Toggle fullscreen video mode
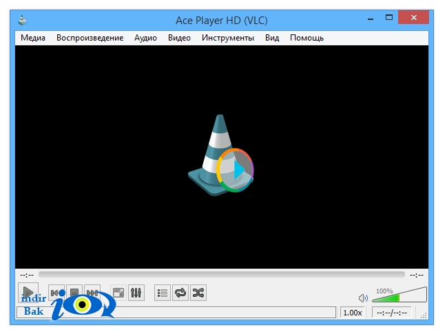Image resolution: width=447 pixels, height=336 pixels. click(118, 293)
